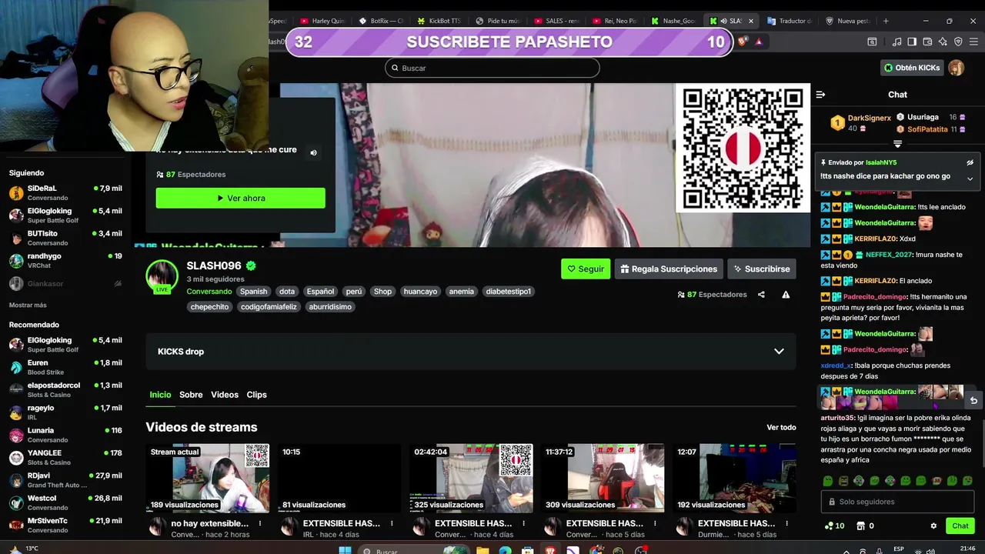Image resolution: width=985 pixels, height=554 pixels.
Task: Open the Leo AI sparkle icon
Action: tap(943, 42)
